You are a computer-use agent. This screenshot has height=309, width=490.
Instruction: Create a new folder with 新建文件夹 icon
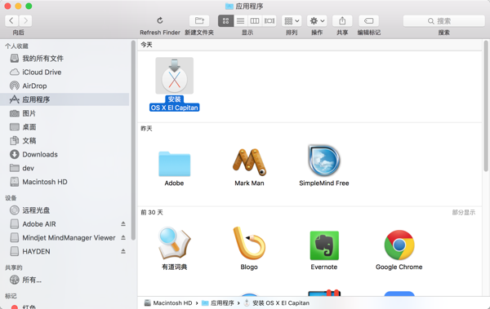point(199,21)
